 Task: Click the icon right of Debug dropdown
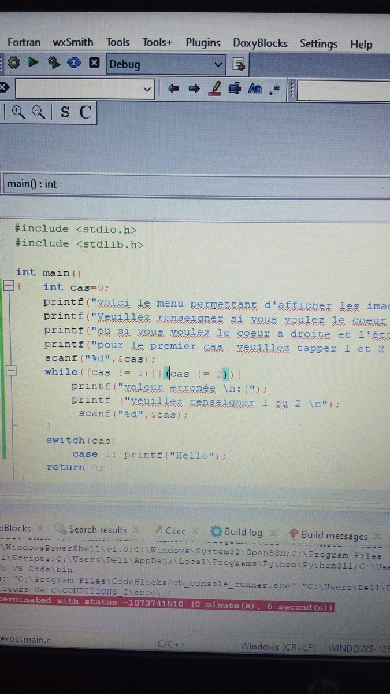coord(238,64)
